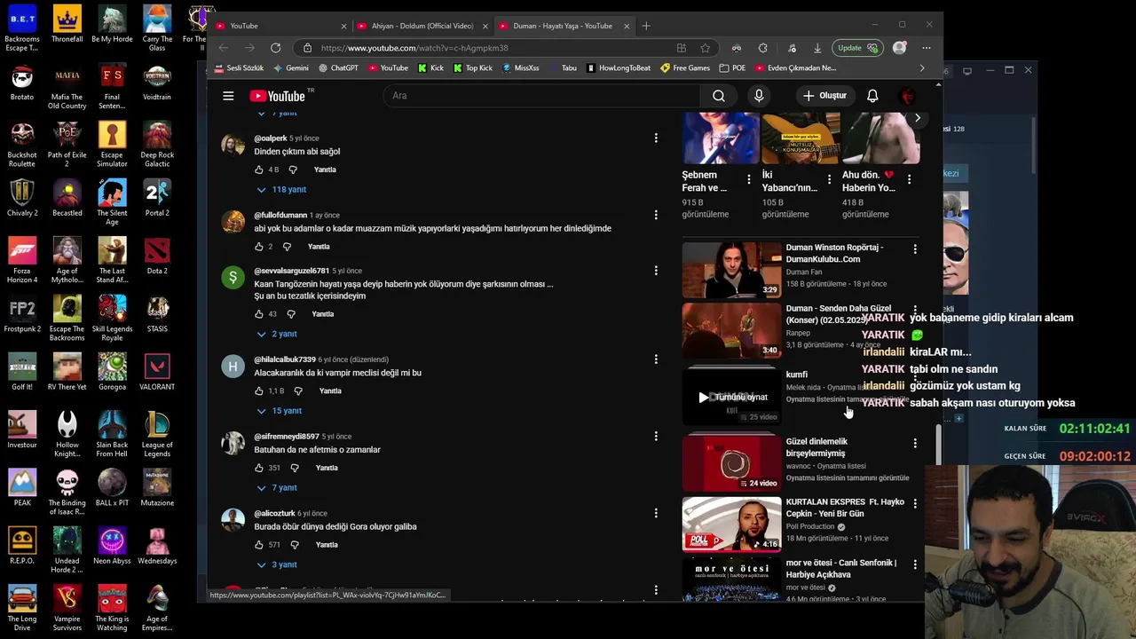Open the browser extensions puzzle icon

[x=762, y=48]
